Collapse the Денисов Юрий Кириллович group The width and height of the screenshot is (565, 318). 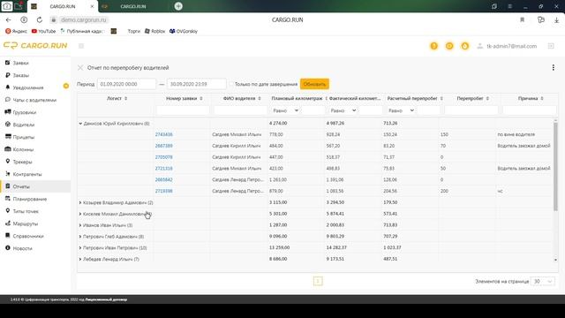click(80, 124)
